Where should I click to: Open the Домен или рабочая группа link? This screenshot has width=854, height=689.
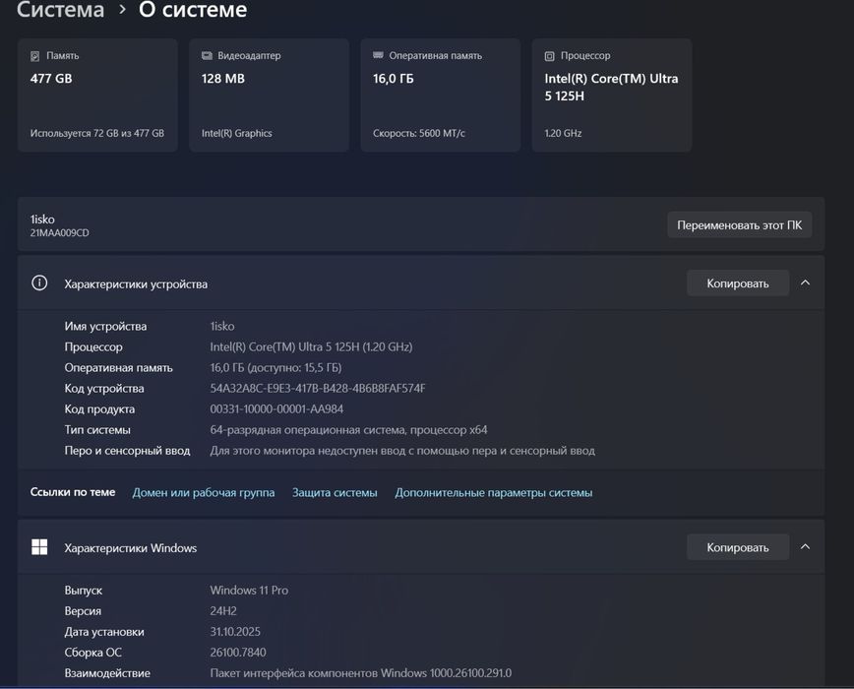(204, 492)
